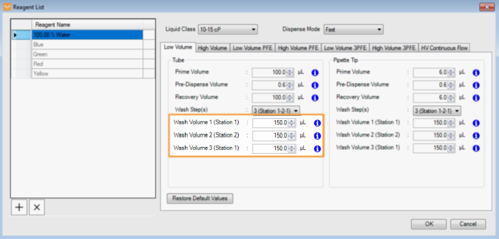The image size is (499, 239).
Task: Add a new reagent with the plus icon
Action: pyautogui.click(x=19, y=208)
